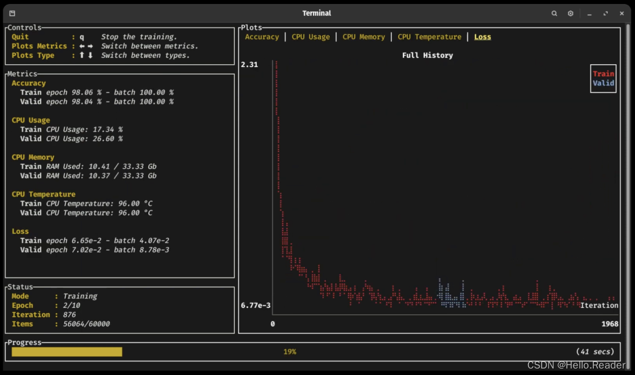Screen dimensions: 635x375
Task: Click Valid CPU Temperature 96.00 °C row
Action: click(x=86, y=213)
